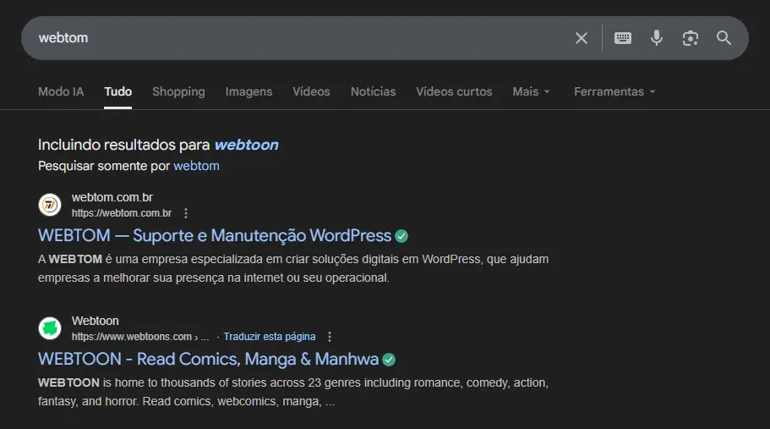The image size is (770, 429).
Task: Switch to the Notícias tab
Action: [374, 91]
